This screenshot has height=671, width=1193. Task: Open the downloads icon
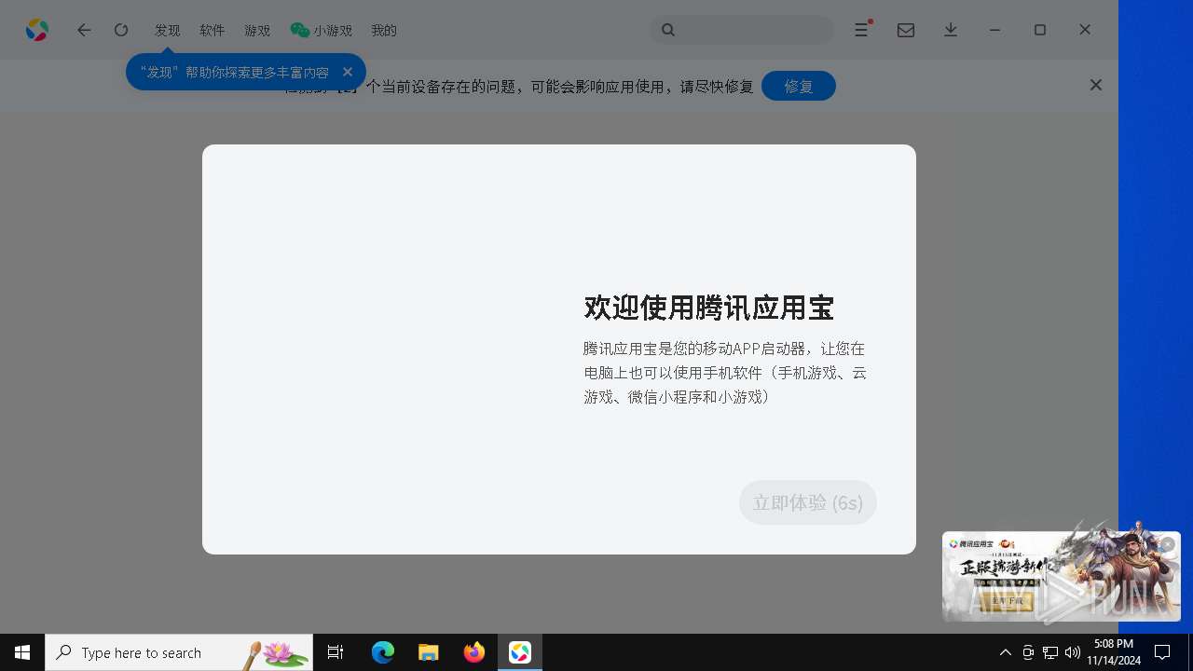click(951, 30)
